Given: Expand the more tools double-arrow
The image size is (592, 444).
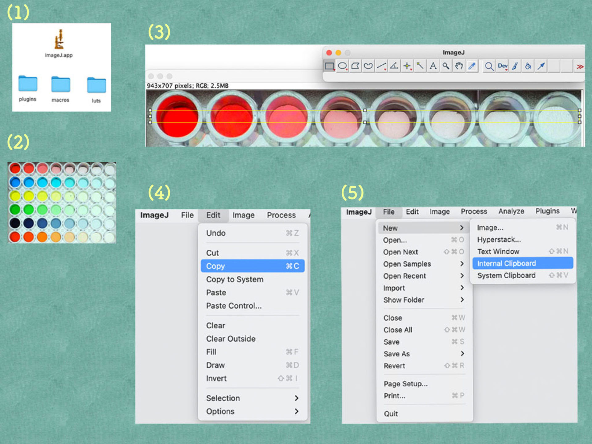Looking at the screenshot, I should (580, 66).
